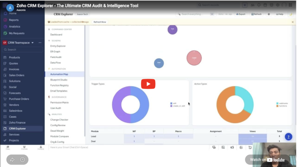Open Module Compare
297x167 pixels.
(x=59, y=136)
